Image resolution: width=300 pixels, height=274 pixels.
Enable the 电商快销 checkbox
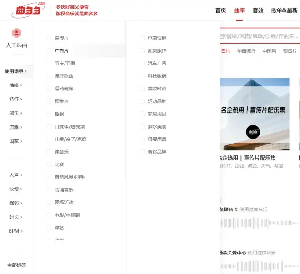tap(142, 38)
